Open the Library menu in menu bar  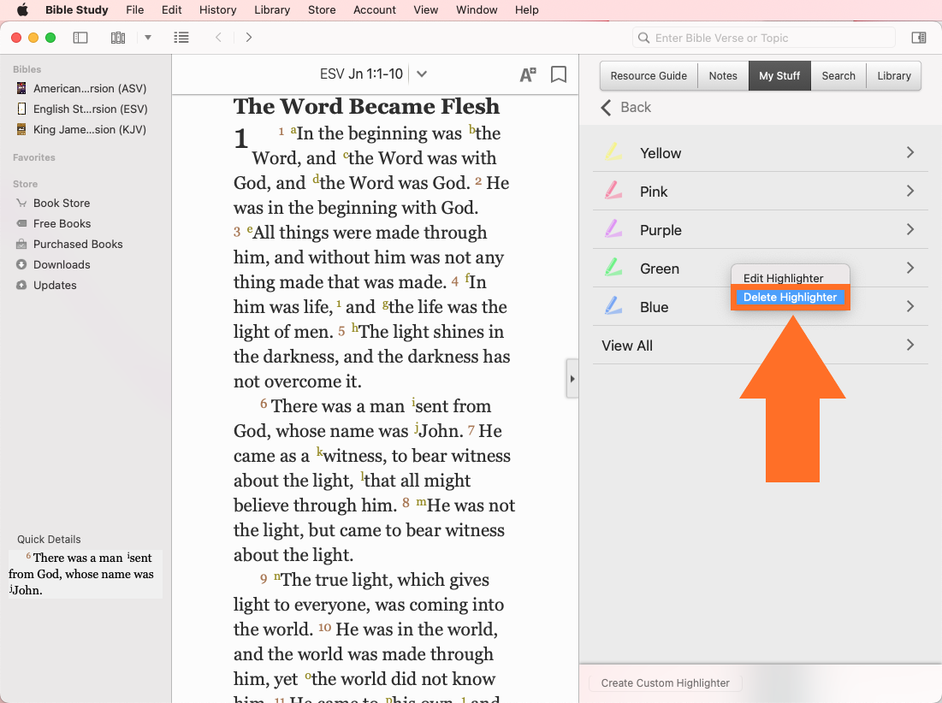[271, 10]
